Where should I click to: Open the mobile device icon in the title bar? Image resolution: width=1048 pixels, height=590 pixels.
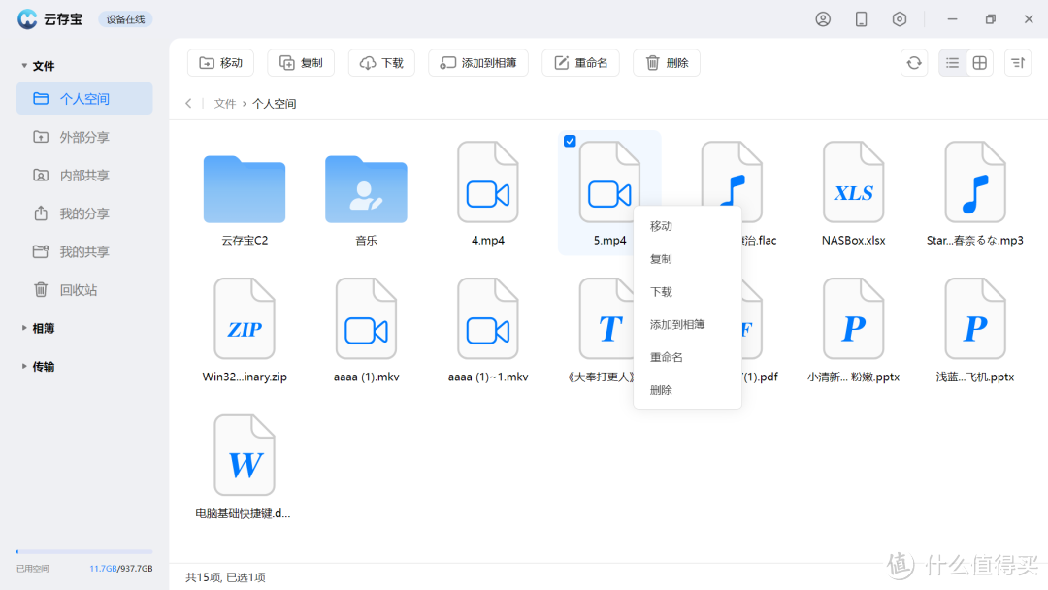(x=861, y=18)
